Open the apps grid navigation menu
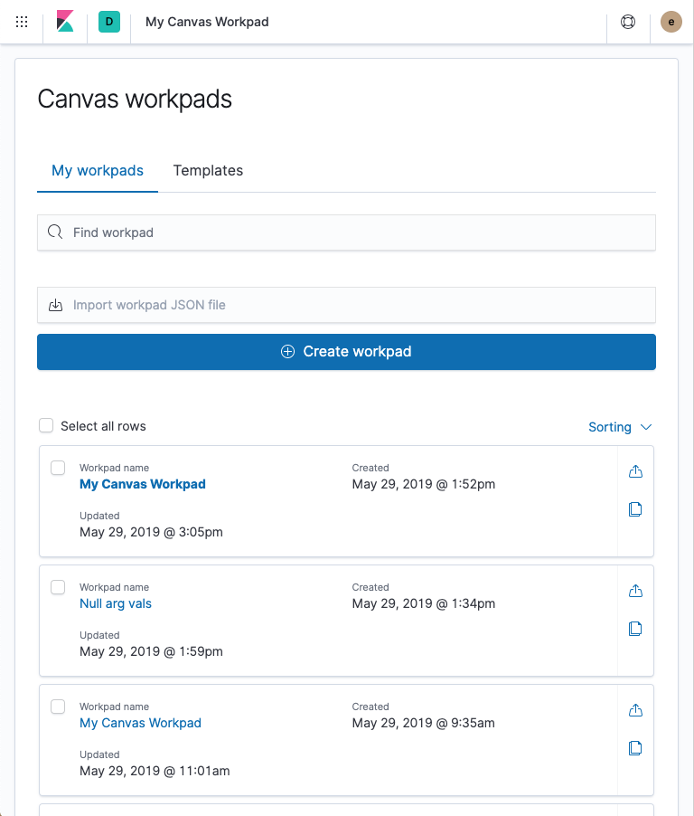The width and height of the screenshot is (694, 816). pyautogui.click(x=22, y=22)
